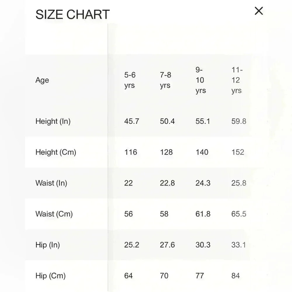292x292 pixels.
Task: Close the size chart with the X
Action: pos(259,11)
